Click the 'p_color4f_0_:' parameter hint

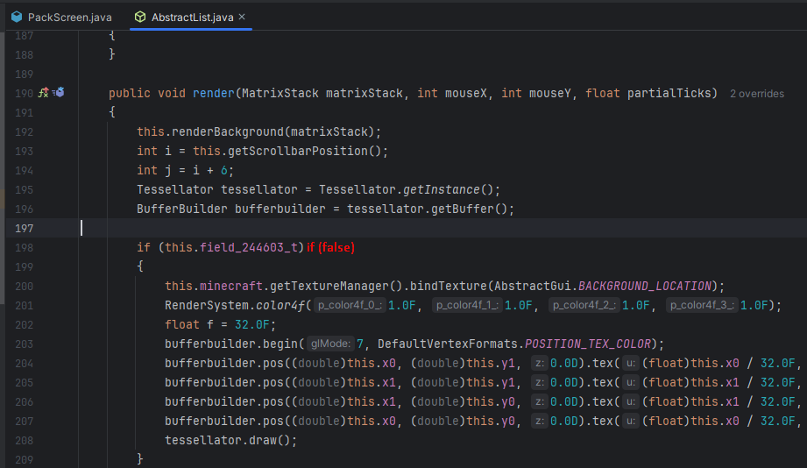click(349, 305)
